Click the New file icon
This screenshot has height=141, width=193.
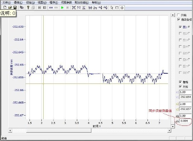pos(5,7)
